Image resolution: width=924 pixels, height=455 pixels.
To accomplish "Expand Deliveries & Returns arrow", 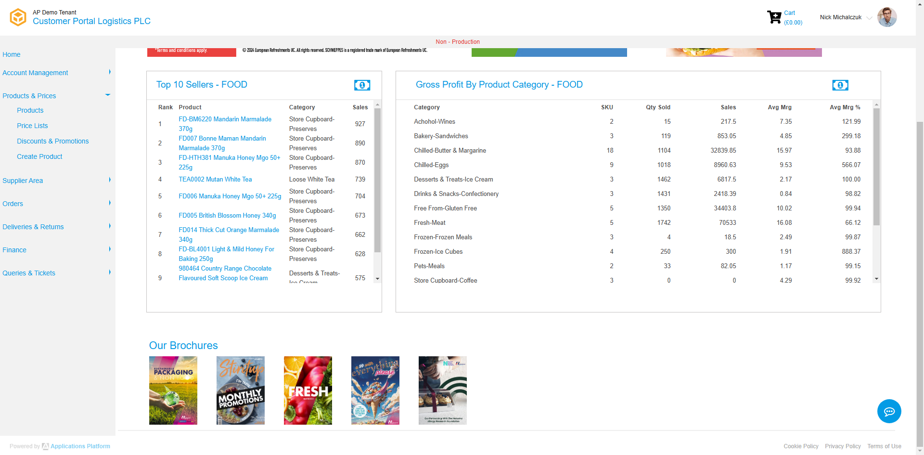I will (x=110, y=226).
